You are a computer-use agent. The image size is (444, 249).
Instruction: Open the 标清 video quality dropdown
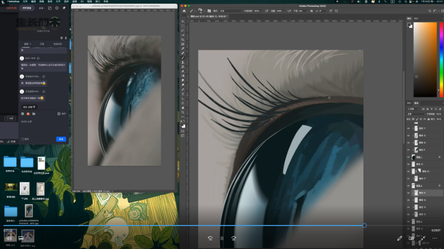pos(42,8)
